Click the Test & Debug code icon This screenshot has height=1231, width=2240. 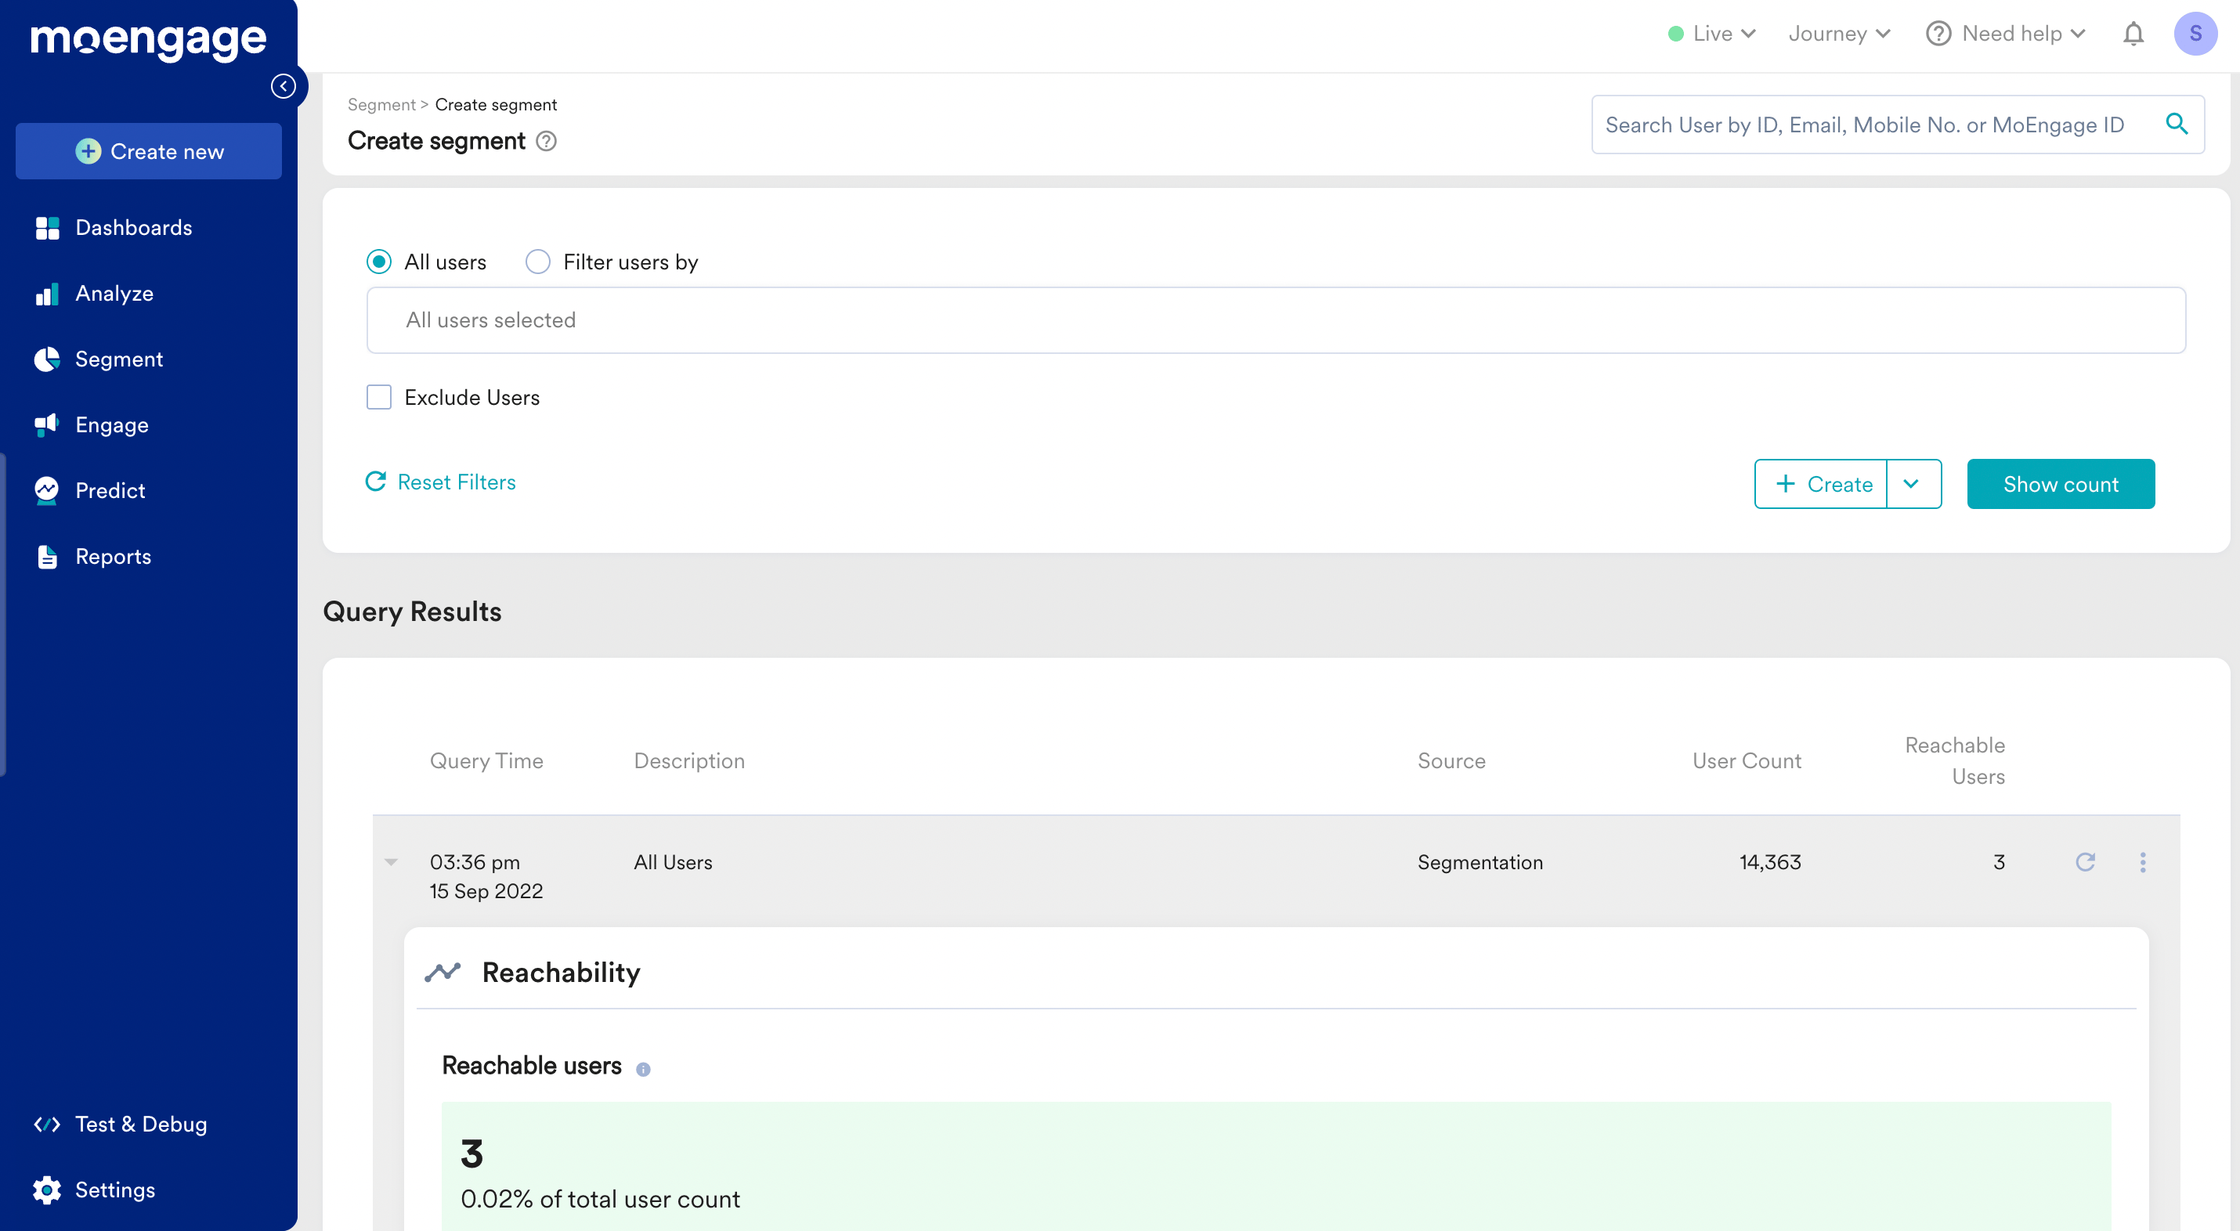click(47, 1124)
